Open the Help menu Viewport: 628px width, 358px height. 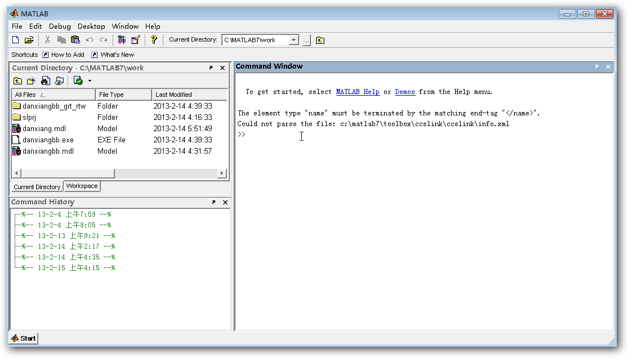click(x=153, y=26)
